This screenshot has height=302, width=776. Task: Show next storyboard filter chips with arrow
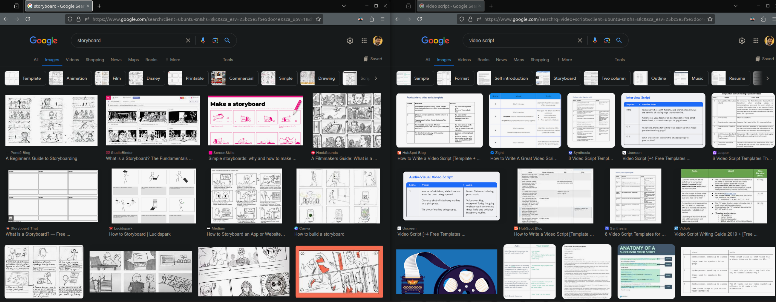pyautogui.click(x=376, y=78)
